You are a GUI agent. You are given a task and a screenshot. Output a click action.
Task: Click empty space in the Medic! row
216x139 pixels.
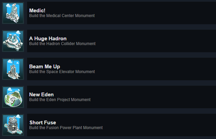point(158,13)
